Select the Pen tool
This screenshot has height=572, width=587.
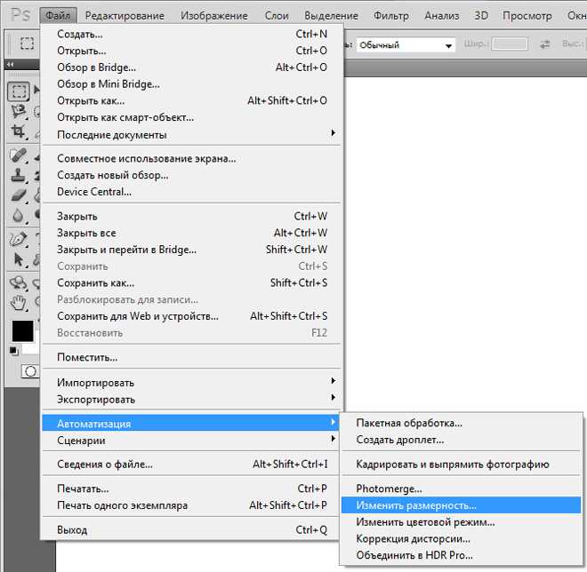click(x=19, y=239)
